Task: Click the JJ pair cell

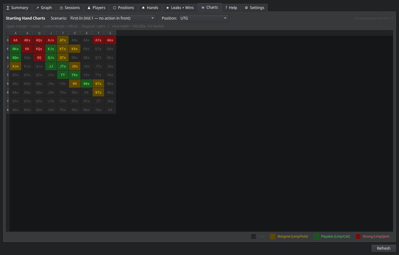Action: point(51,66)
